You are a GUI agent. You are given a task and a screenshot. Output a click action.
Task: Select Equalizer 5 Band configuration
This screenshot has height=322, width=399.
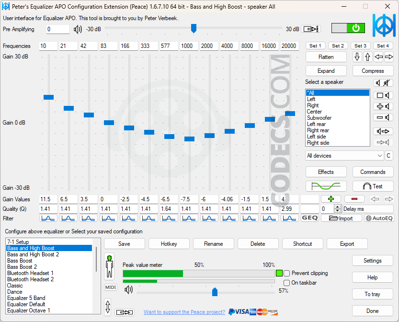49,298
